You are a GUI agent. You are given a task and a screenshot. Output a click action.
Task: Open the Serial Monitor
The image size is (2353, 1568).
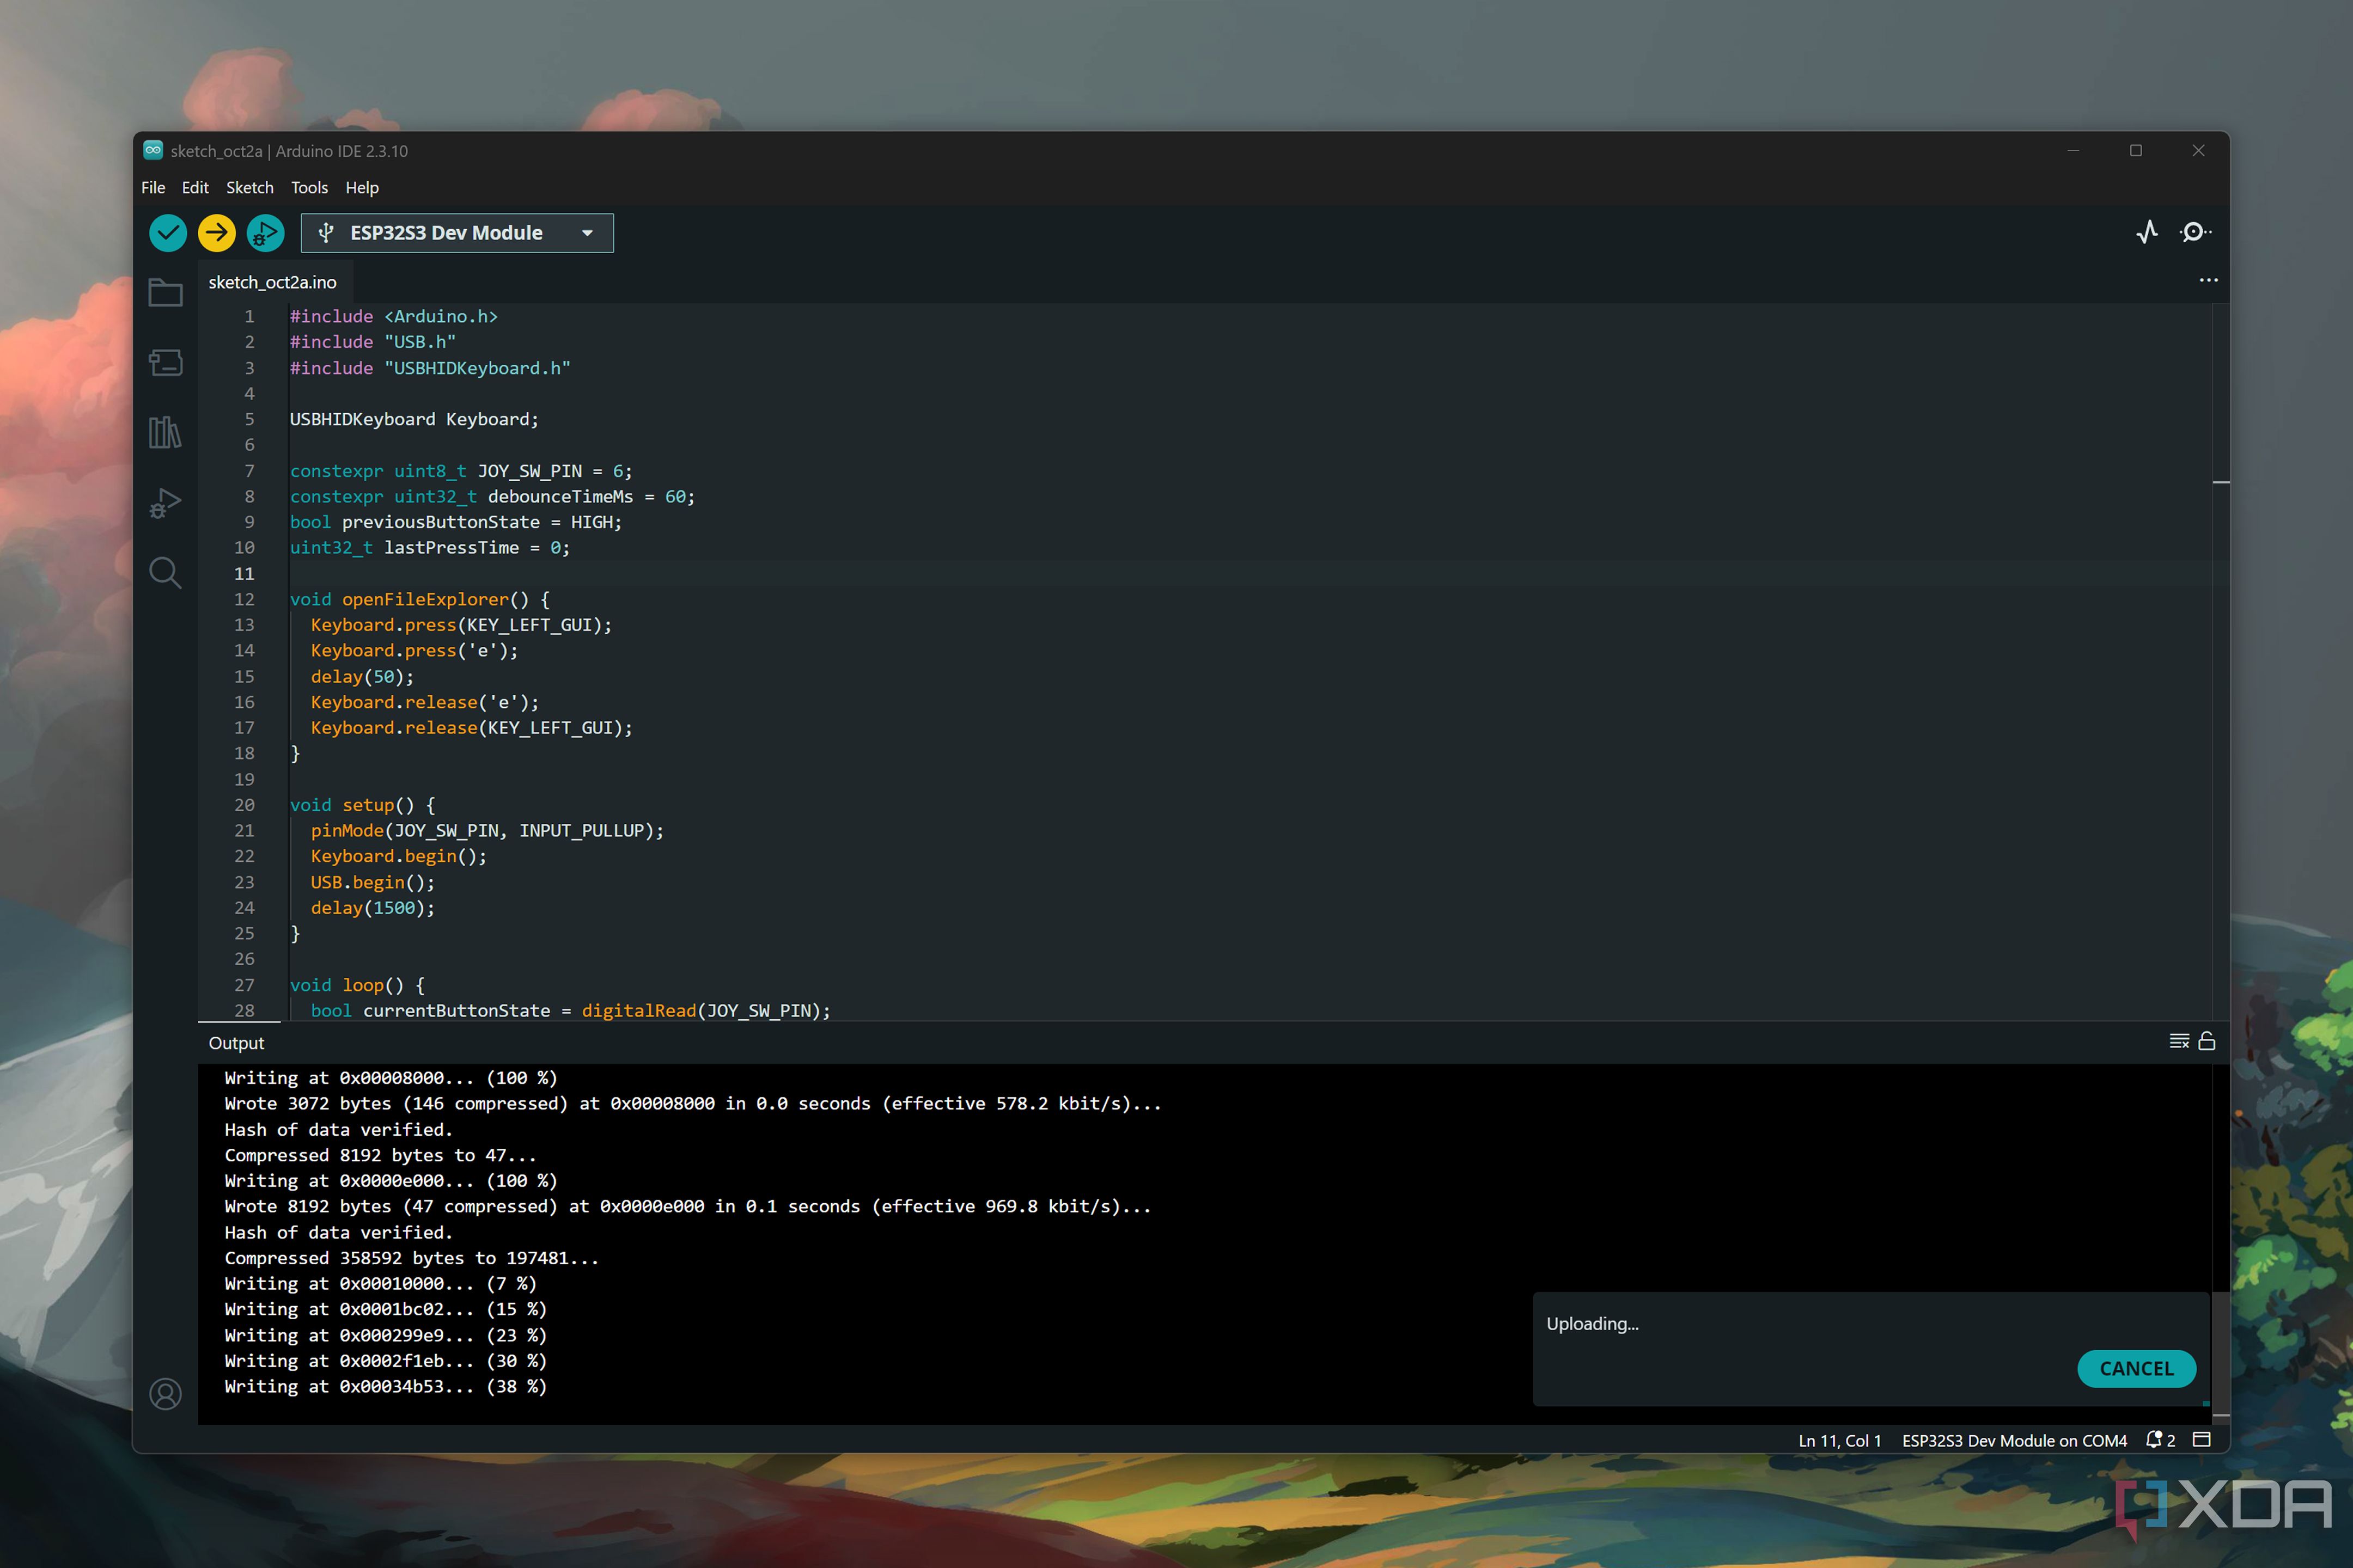[x=2195, y=232]
